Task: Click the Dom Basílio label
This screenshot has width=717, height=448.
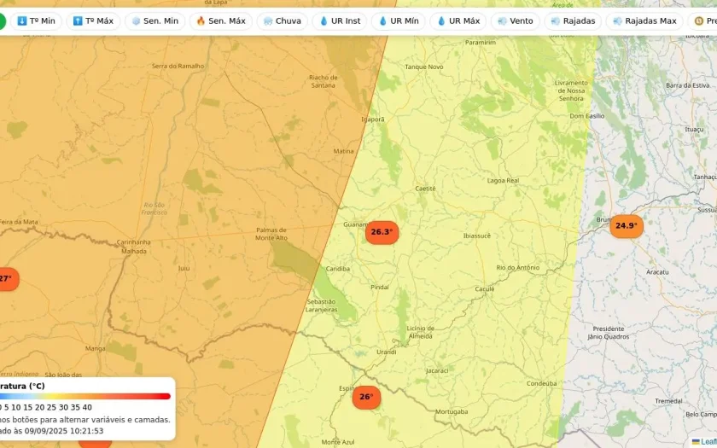Action: click(x=587, y=116)
